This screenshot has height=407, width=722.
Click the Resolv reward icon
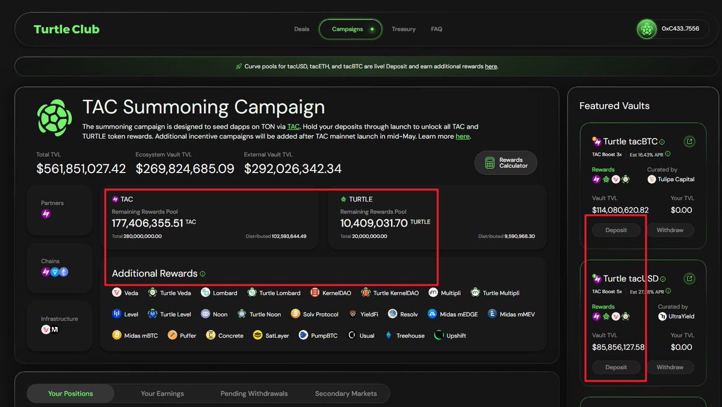pyautogui.click(x=393, y=314)
